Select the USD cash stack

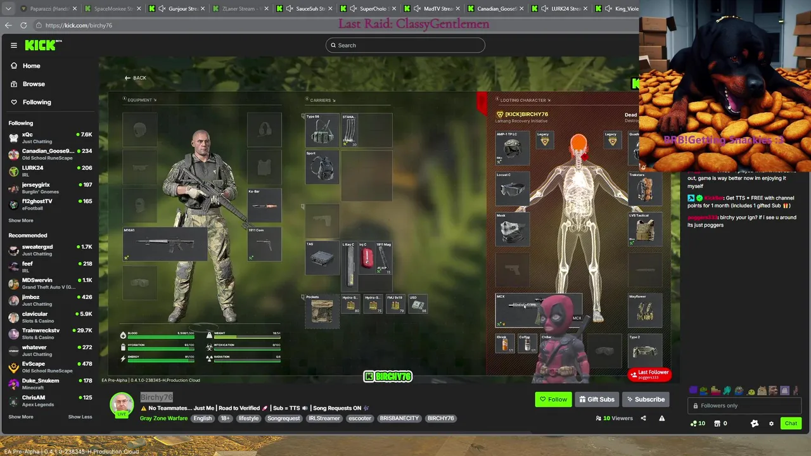tap(418, 304)
